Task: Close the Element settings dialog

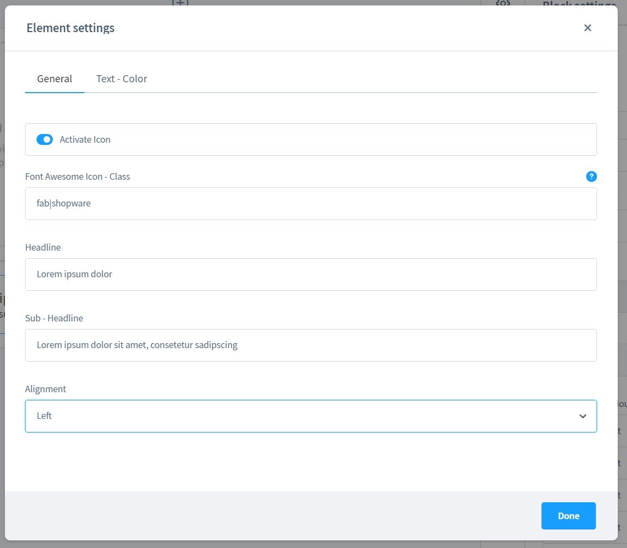Action: tap(587, 28)
